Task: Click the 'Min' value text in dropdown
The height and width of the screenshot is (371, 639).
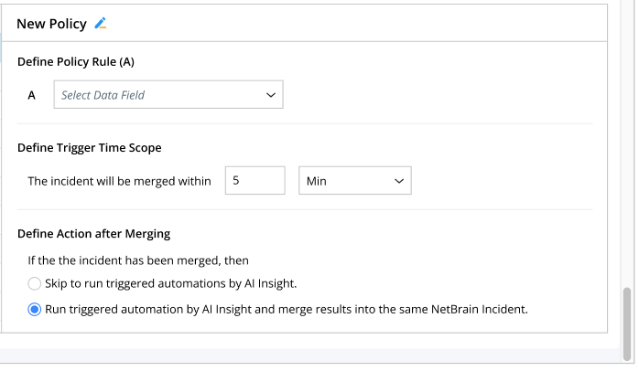Action: (x=317, y=181)
